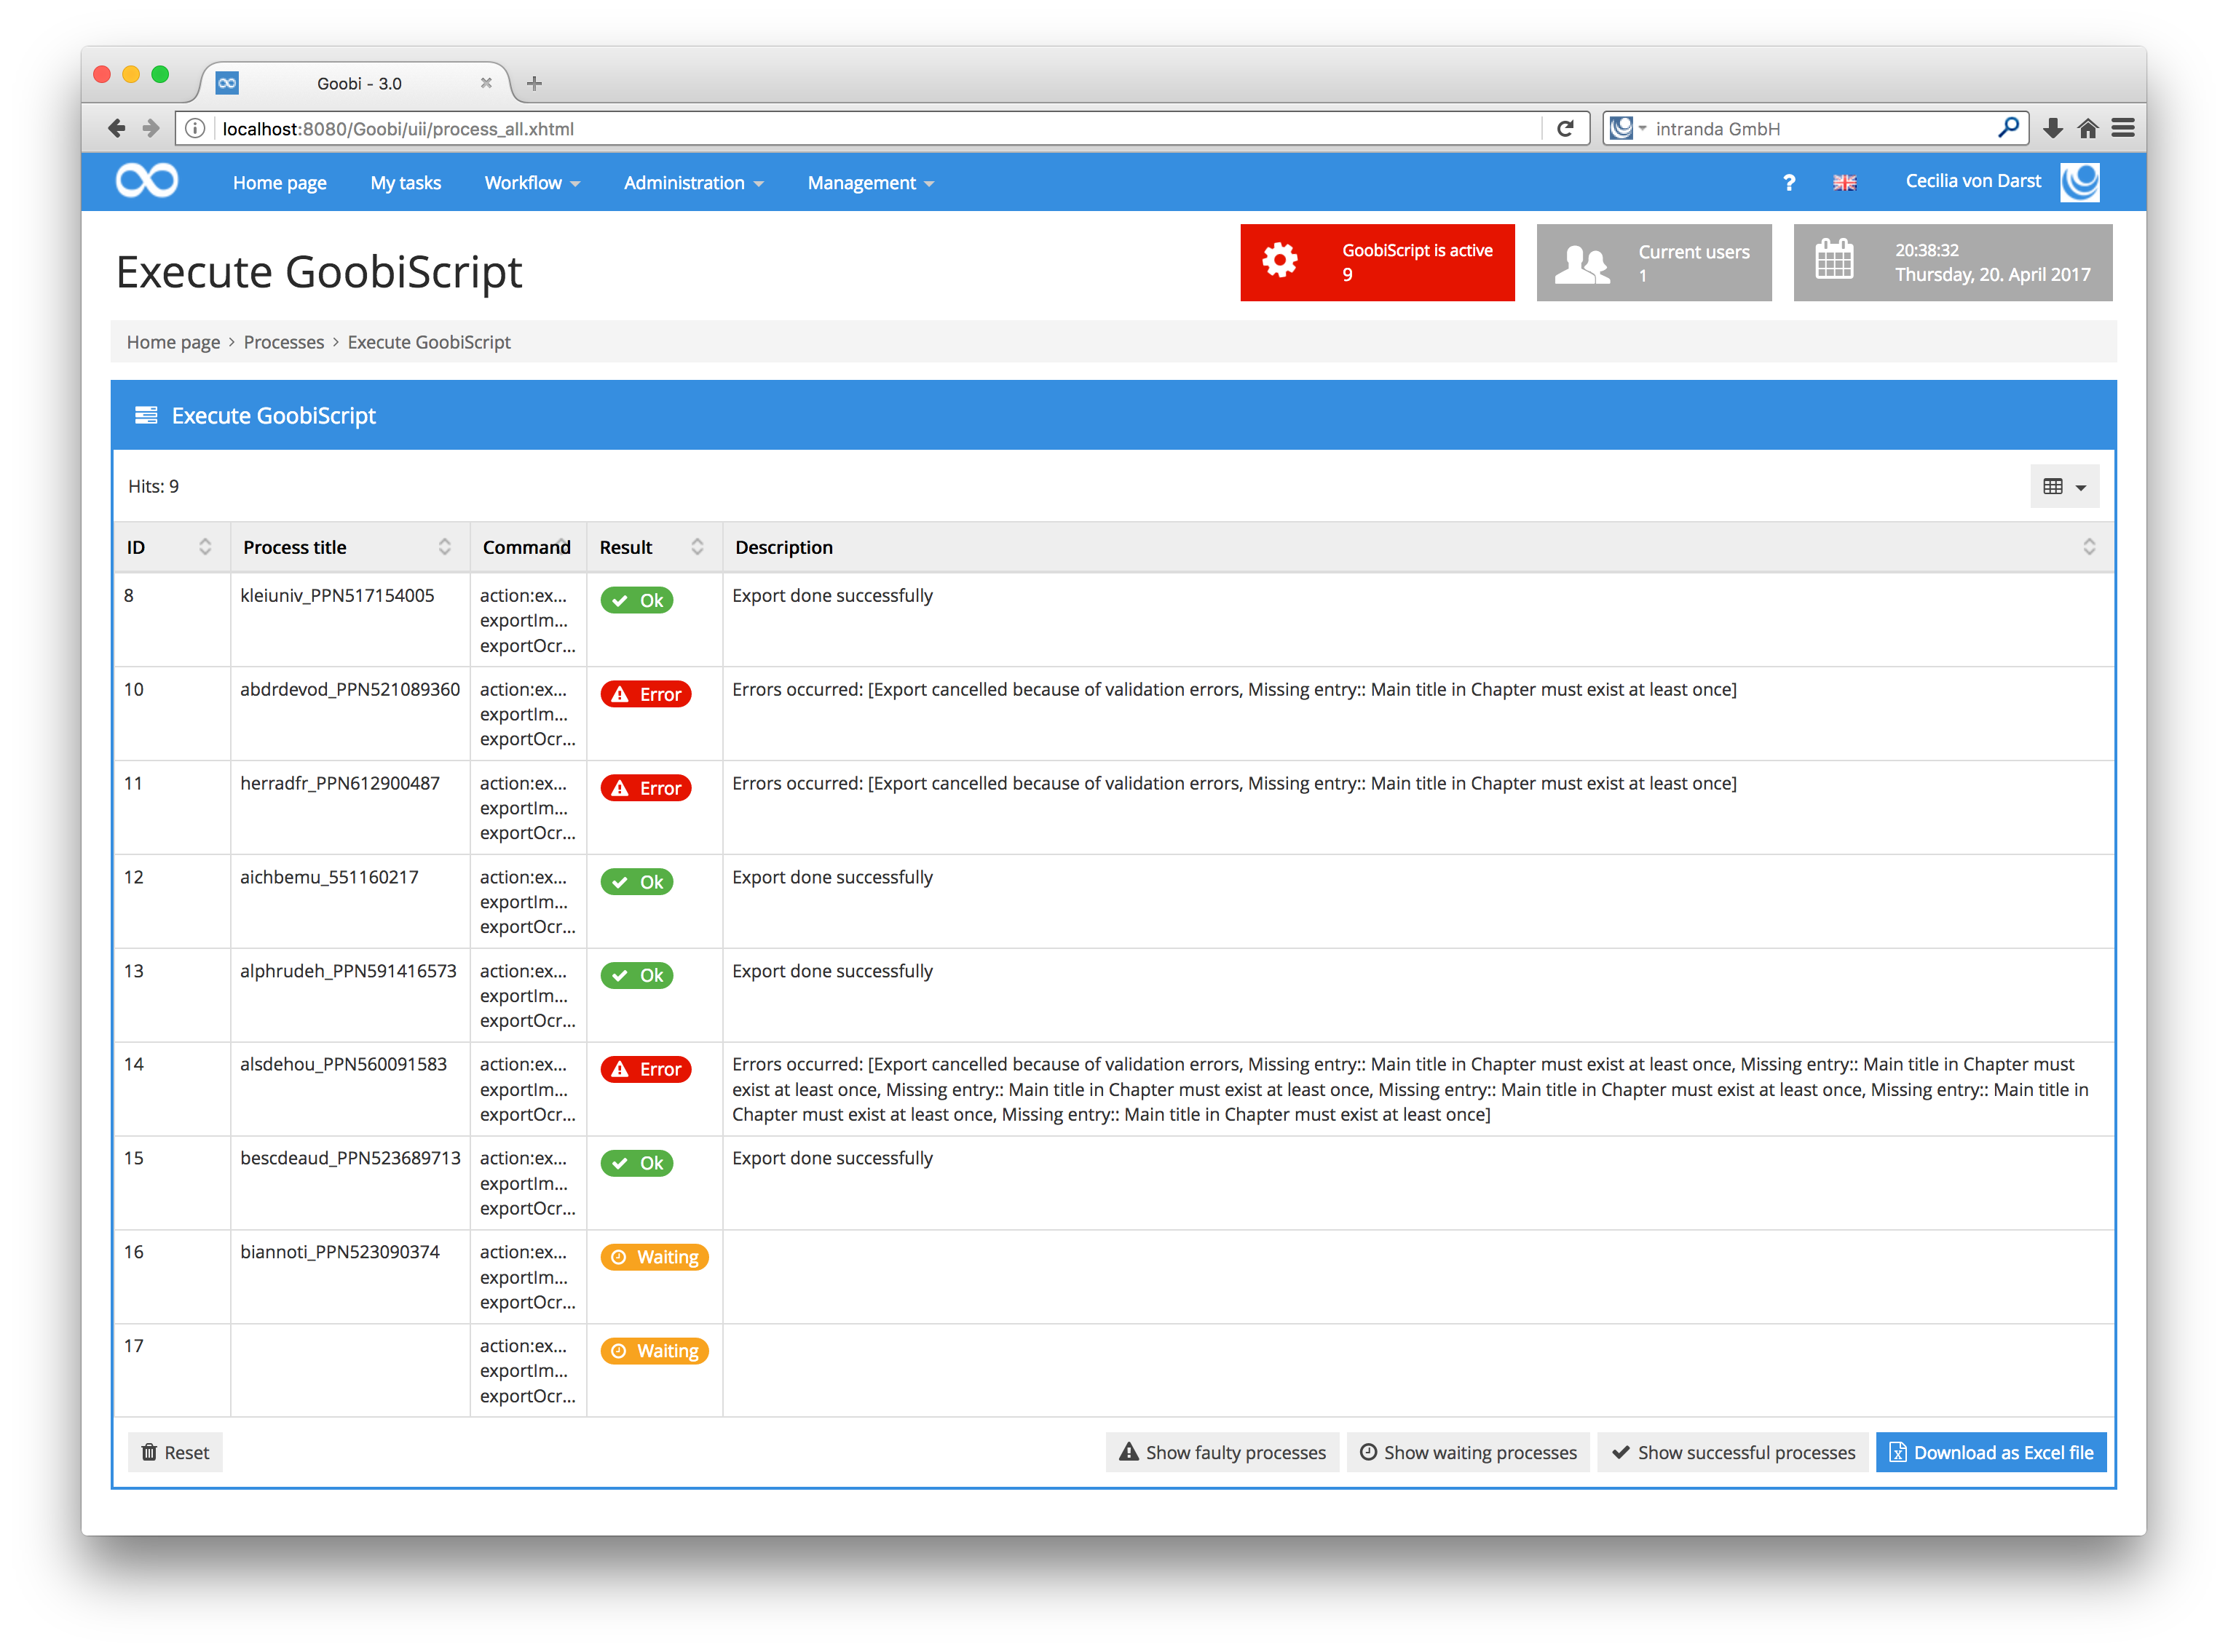Open site info icon in address bar
The height and width of the screenshot is (1652, 2228).
click(x=196, y=128)
